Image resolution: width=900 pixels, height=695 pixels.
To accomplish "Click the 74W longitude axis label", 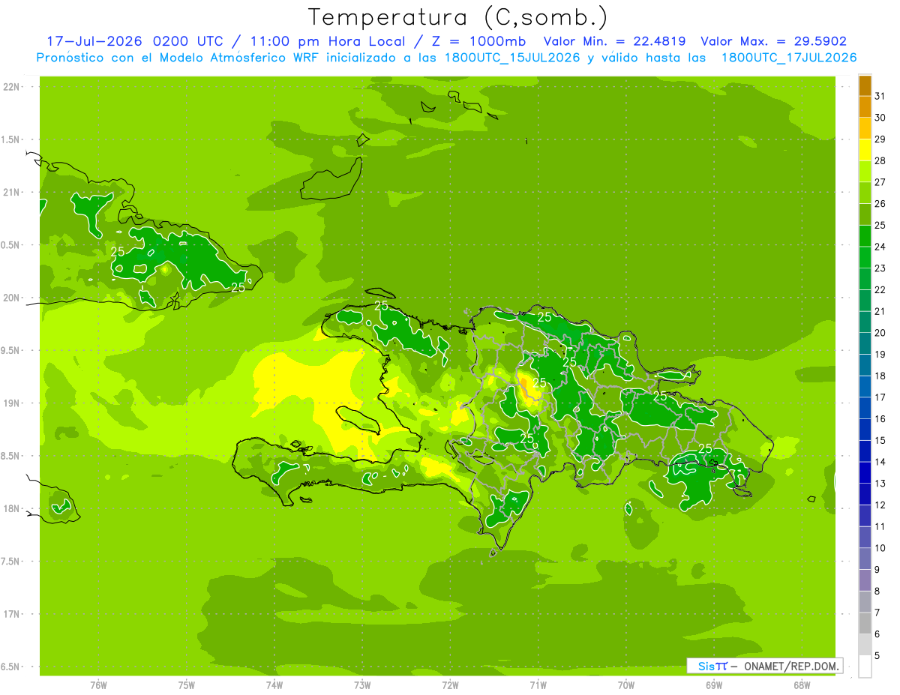I will pos(274,685).
